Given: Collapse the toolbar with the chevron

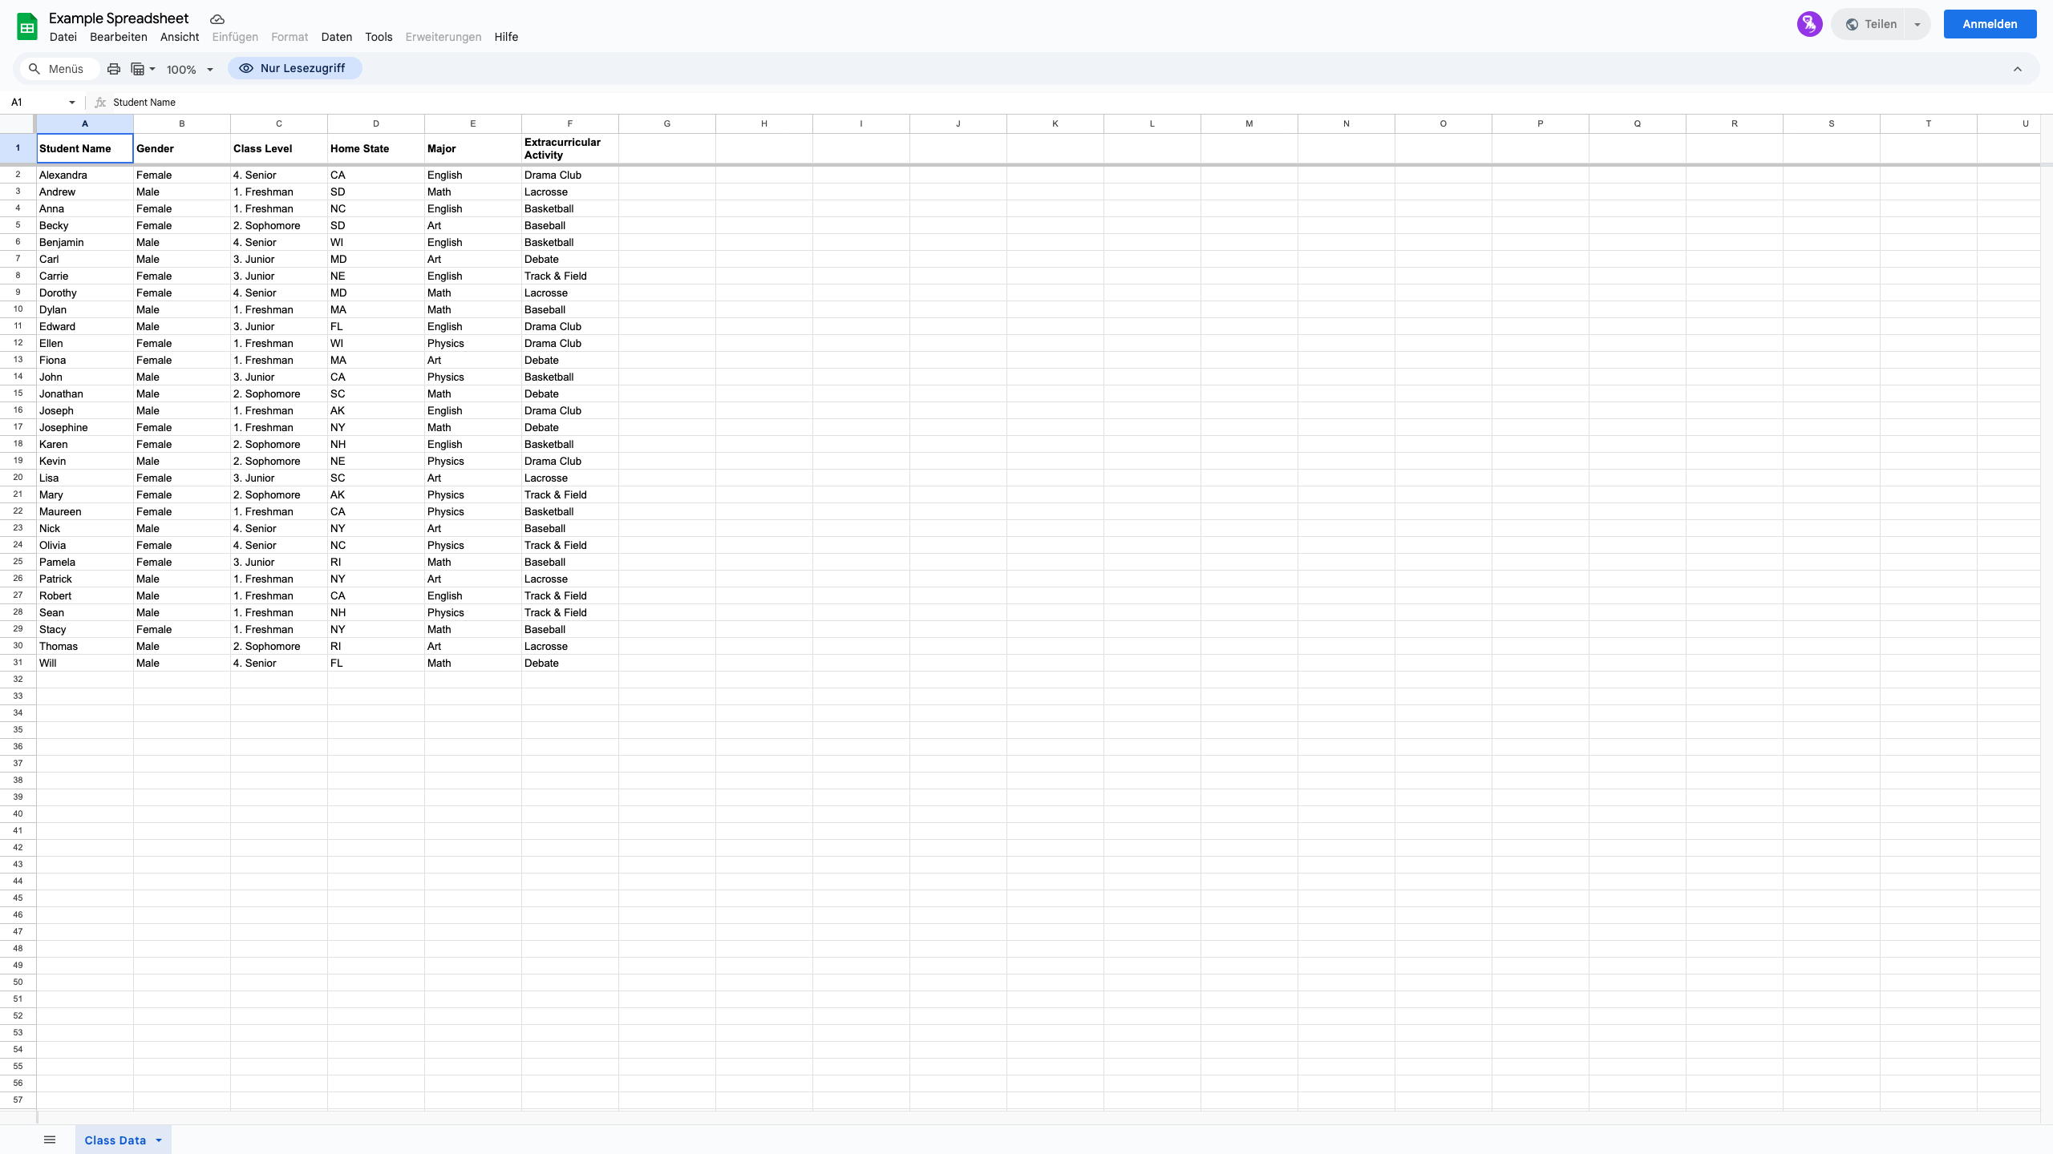Looking at the screenshot, I should tap(2018, 69).
